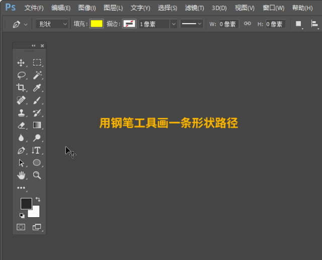Screen dimensions: 322x260
Task: Select the Dodge tool
Action: pyautogui.click(x=37, y=138)
